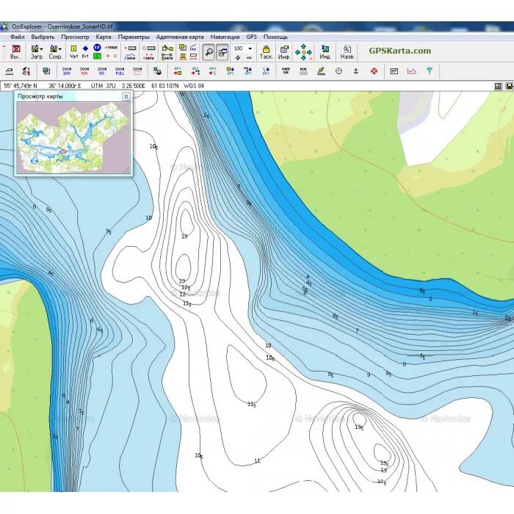Click Zoom 200 button
514x514 pixels.
67,71
